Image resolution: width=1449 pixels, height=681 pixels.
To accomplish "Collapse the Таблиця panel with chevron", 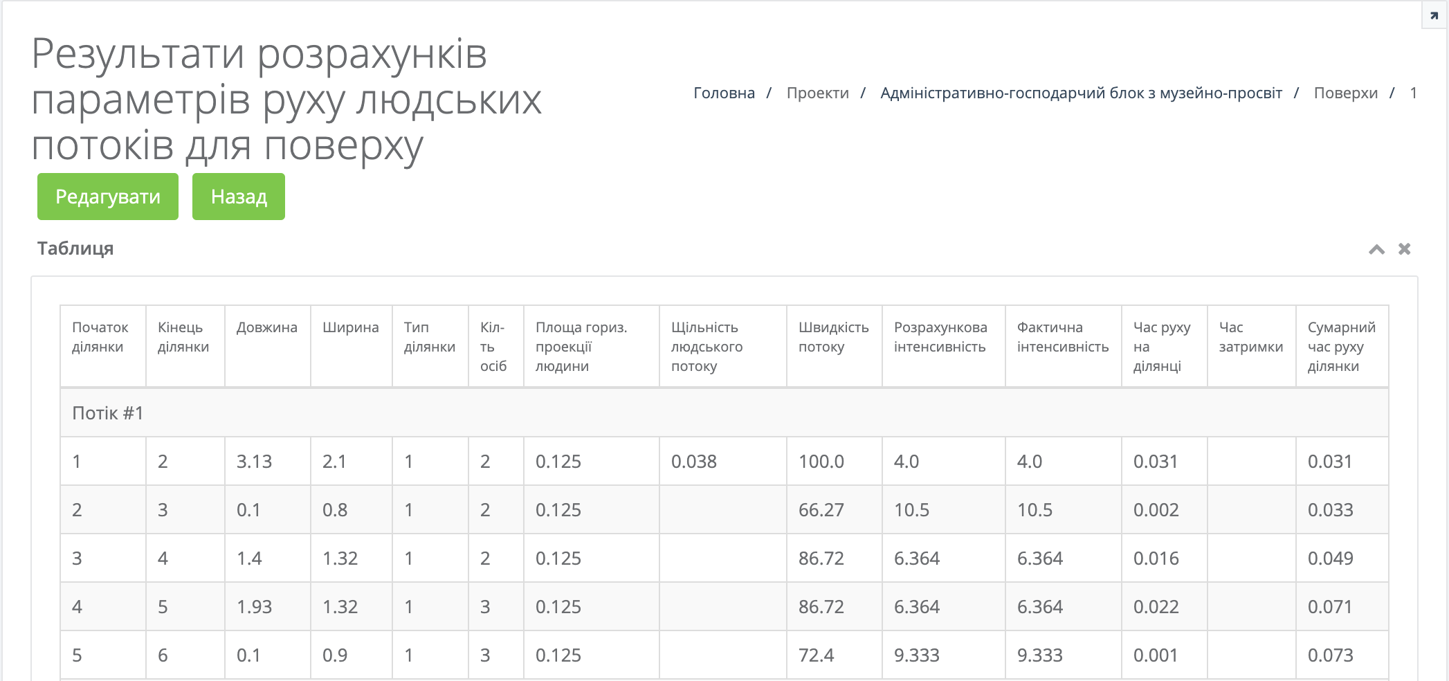I will click(1376, 249).
